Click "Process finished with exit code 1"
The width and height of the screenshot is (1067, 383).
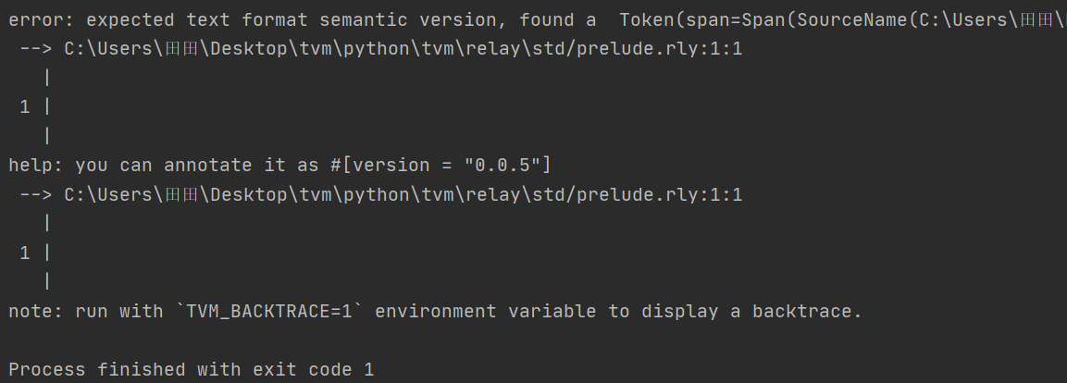pos(192,369)
